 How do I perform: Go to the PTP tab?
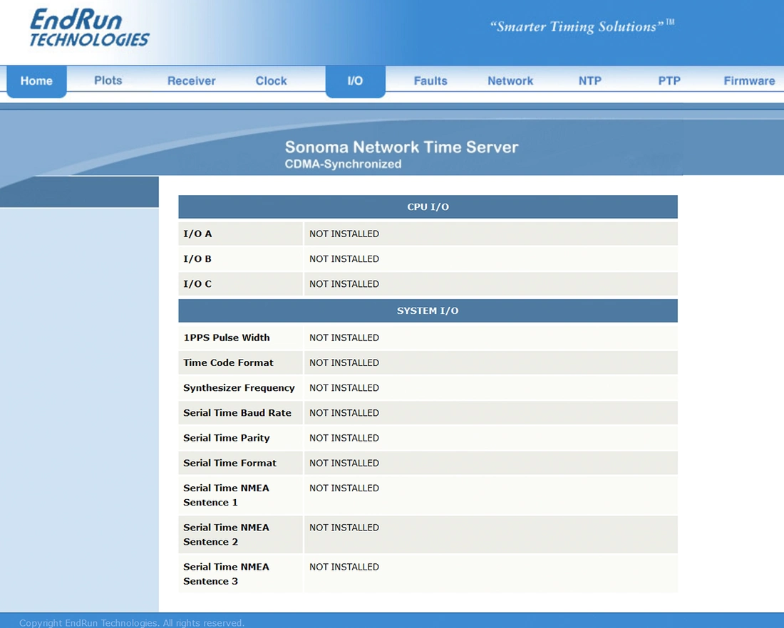669,81
